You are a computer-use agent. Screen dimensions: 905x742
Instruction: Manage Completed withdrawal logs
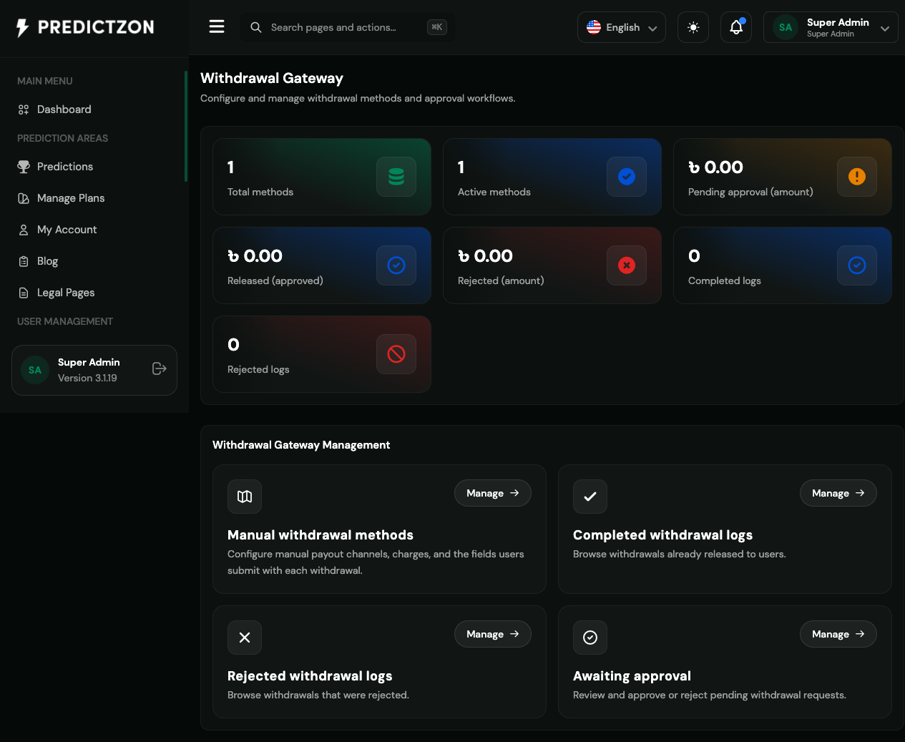pos(838,493)
